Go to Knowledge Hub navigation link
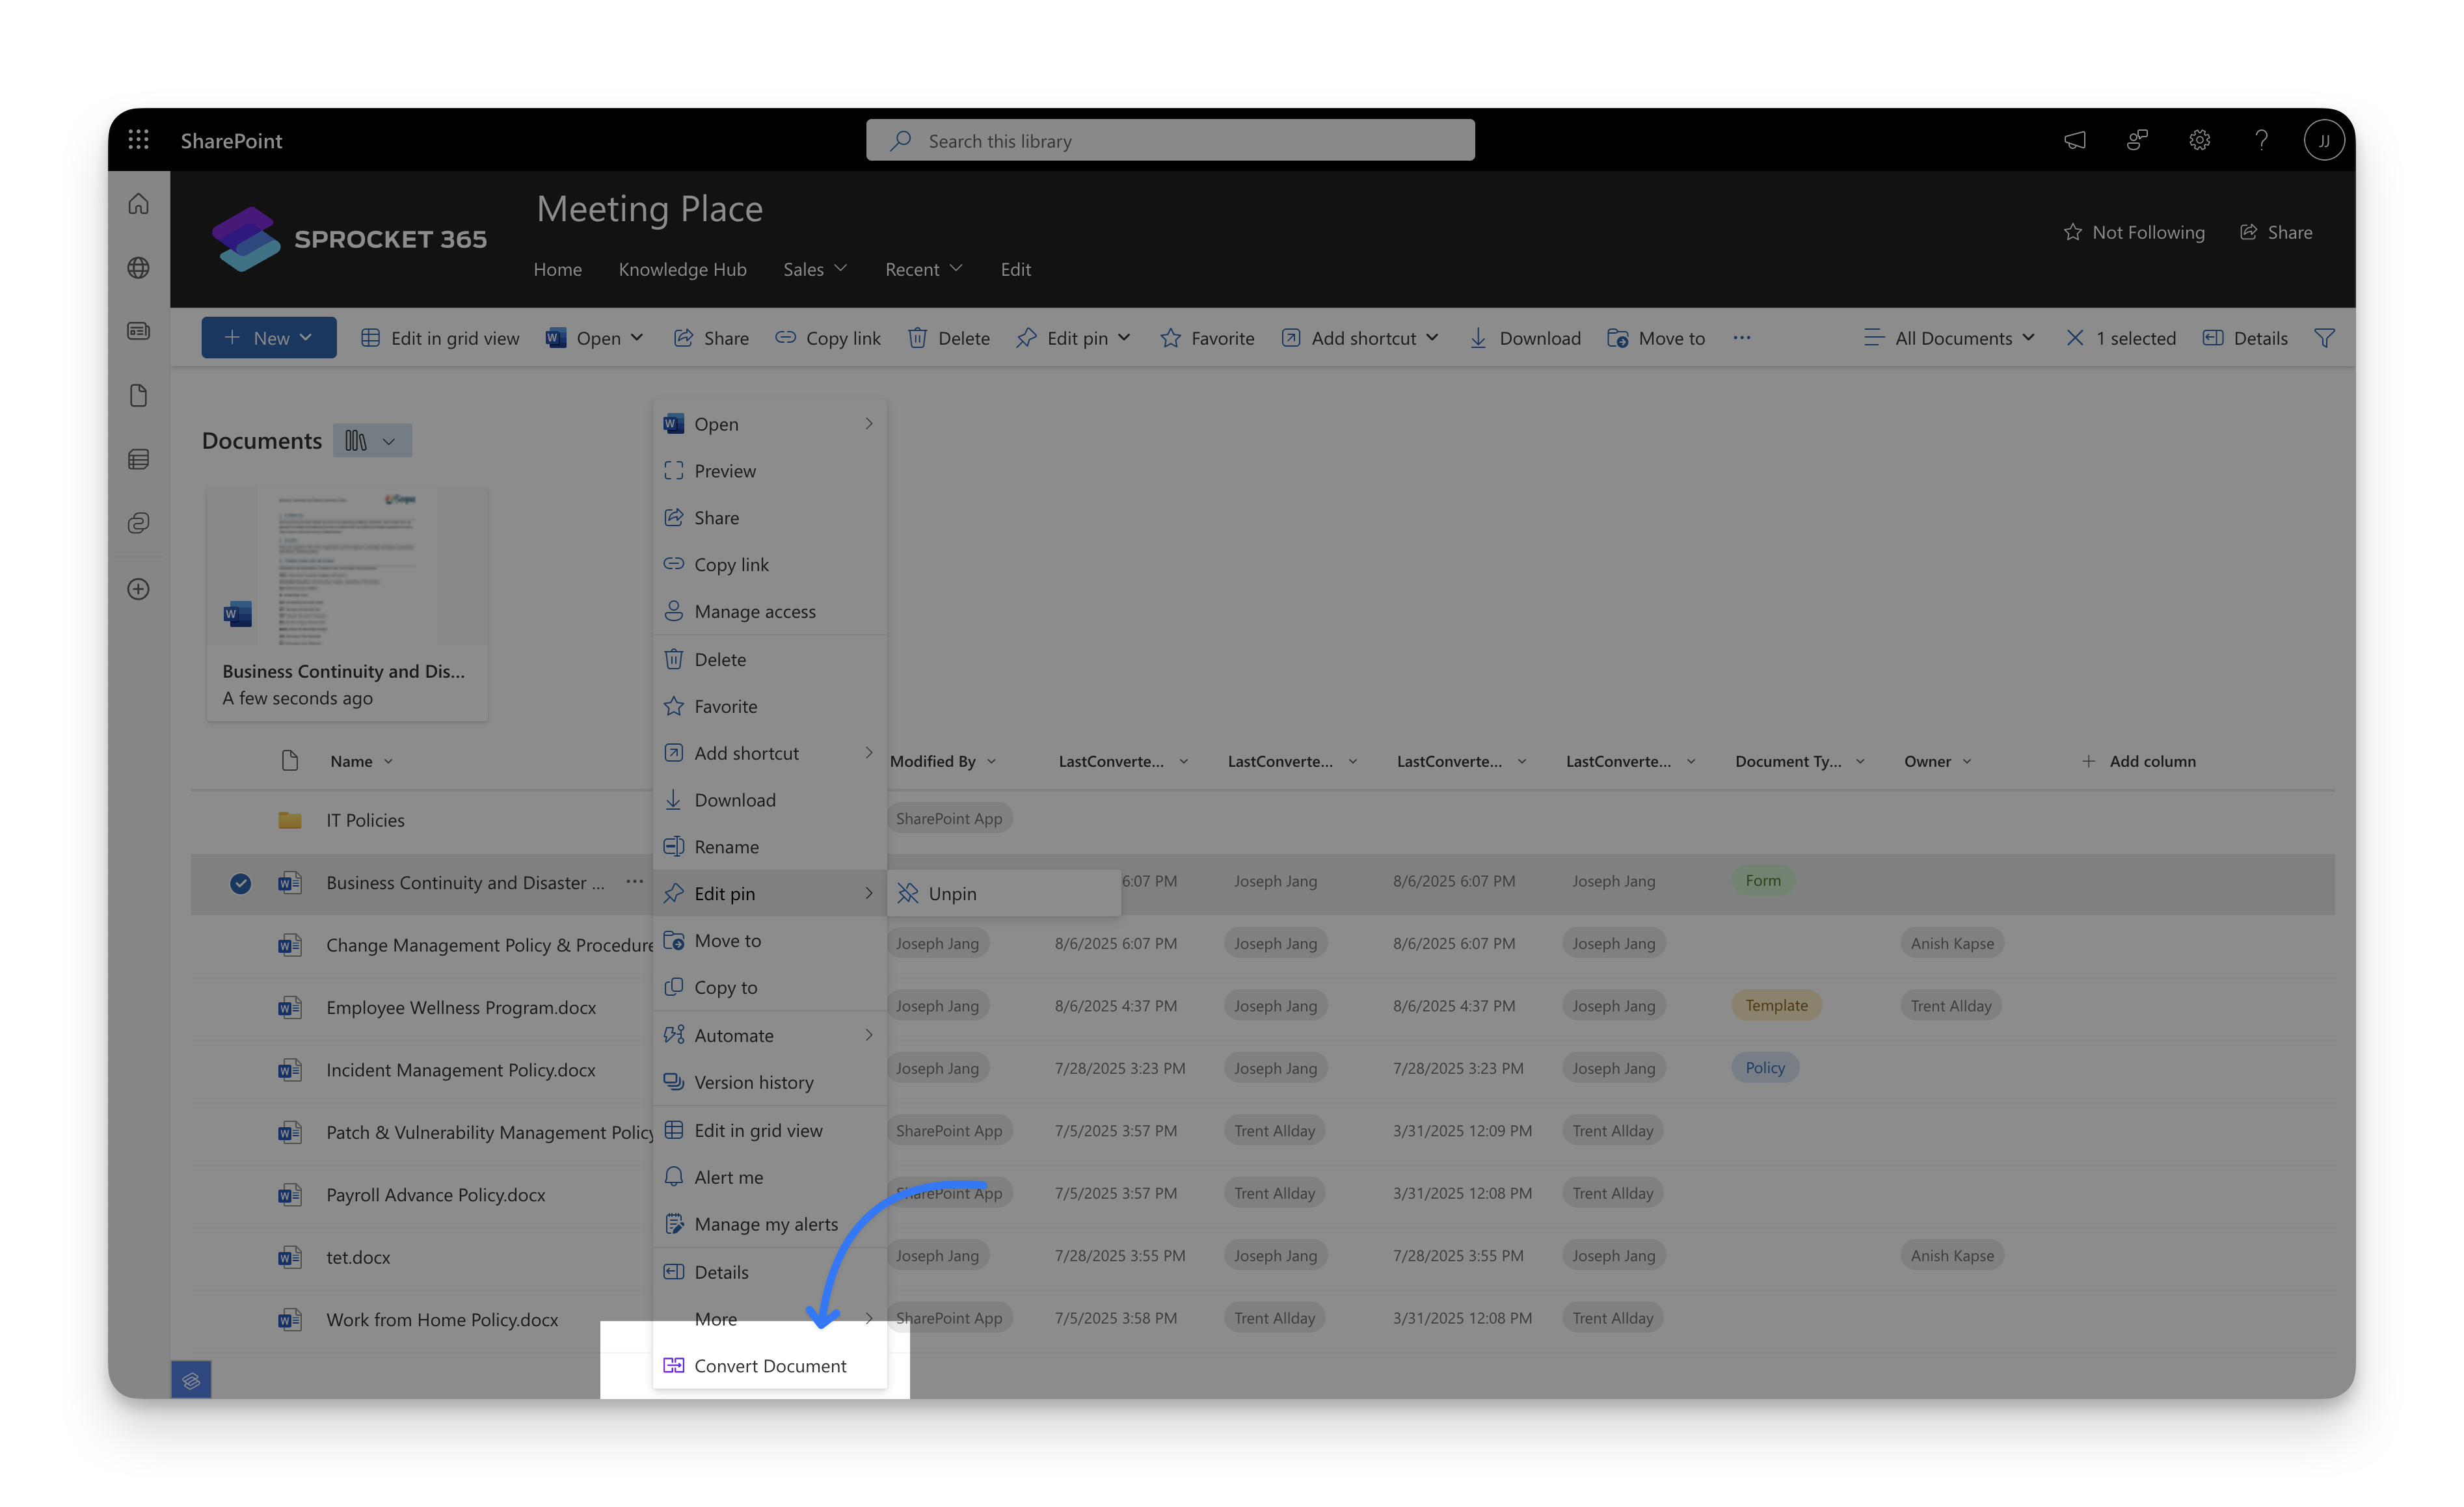2464x1507 pixels. click(x=682, y=269)
